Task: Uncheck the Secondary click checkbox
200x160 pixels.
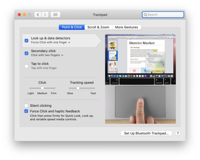Action: click(x=26, y=53)
